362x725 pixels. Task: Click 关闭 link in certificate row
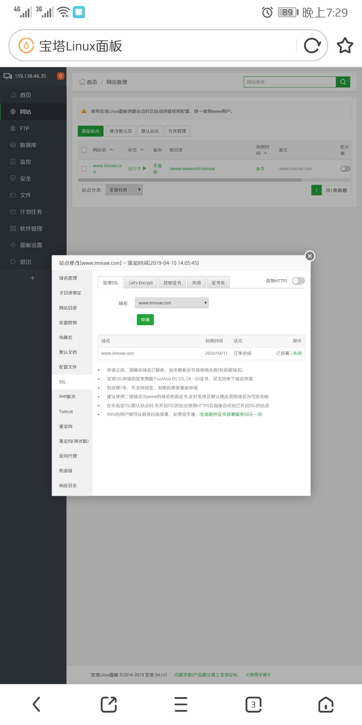[x=297, y=353]
